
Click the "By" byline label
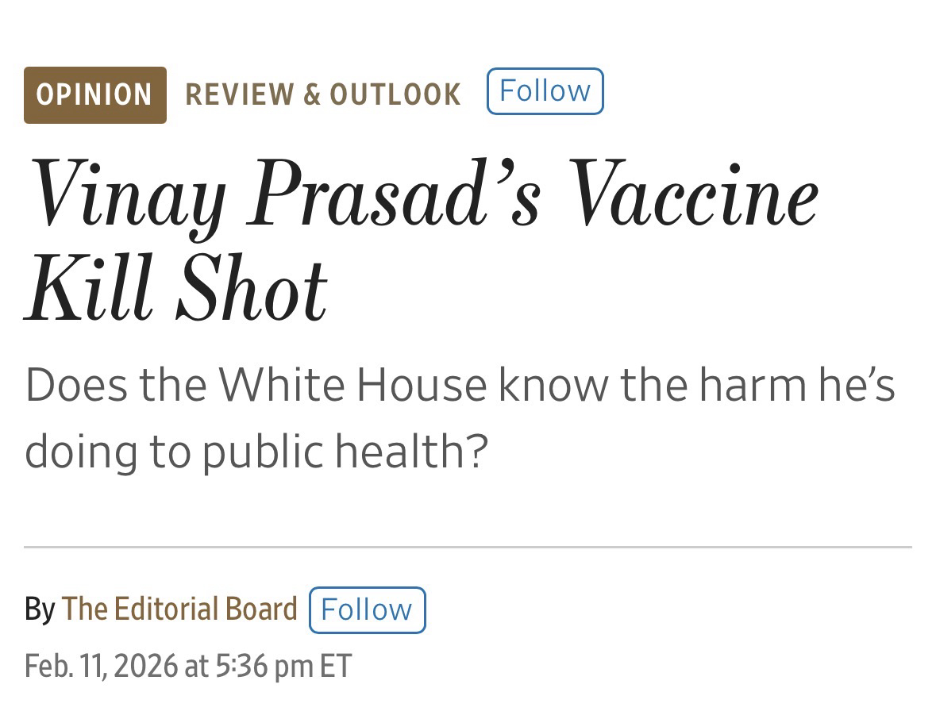40,609
